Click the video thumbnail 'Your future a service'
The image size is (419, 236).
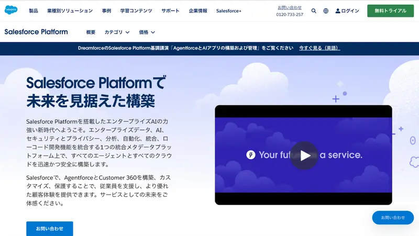pos(304,155)
